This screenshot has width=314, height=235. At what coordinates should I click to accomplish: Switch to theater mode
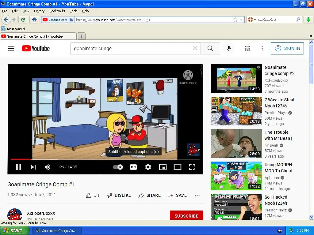point(178,167)
